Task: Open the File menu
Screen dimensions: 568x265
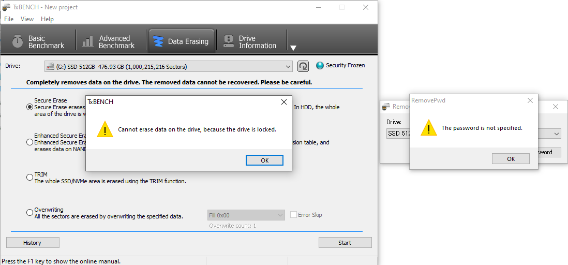Action: coord(9,19)
